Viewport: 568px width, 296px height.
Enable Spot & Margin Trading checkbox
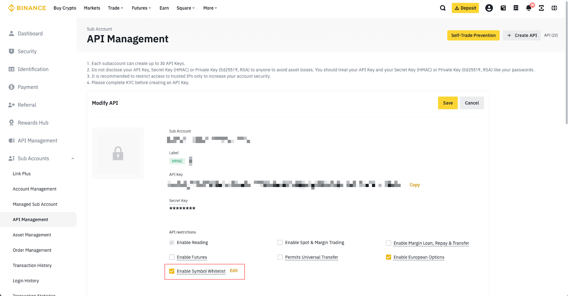(280, 243)
